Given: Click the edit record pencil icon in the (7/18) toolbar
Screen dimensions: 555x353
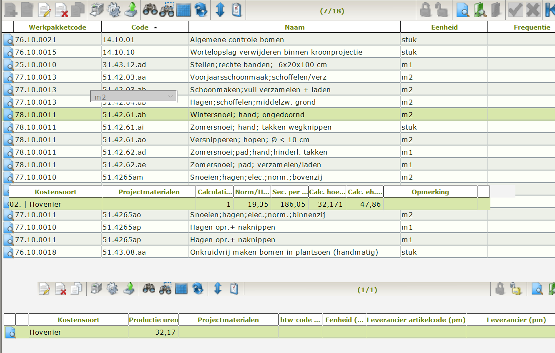Looking at the screenshot, I should click(45, 10).
